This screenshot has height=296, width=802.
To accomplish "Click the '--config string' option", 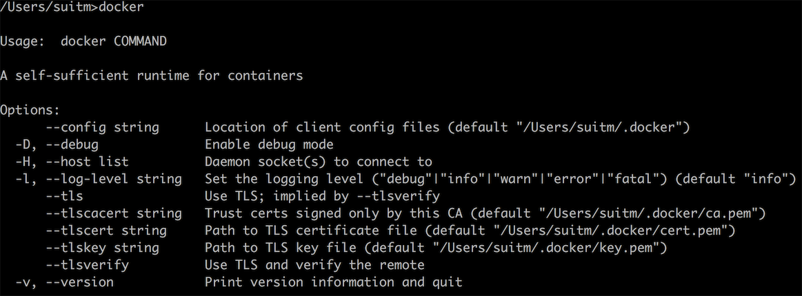I will [x=102, y=127].
